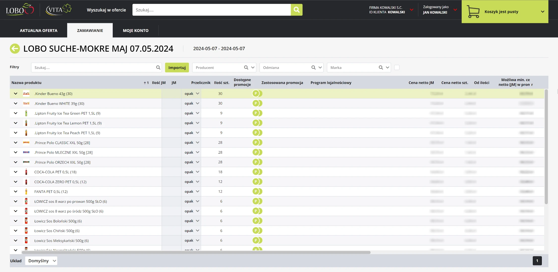
Task: Click magnifier icon in Marka filter
Action: point(381,67)
